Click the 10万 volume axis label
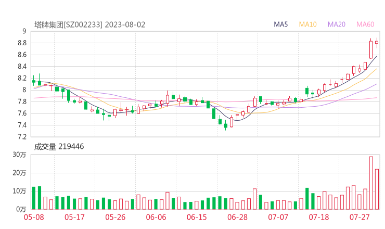385x229 pixels. (19, 191)
